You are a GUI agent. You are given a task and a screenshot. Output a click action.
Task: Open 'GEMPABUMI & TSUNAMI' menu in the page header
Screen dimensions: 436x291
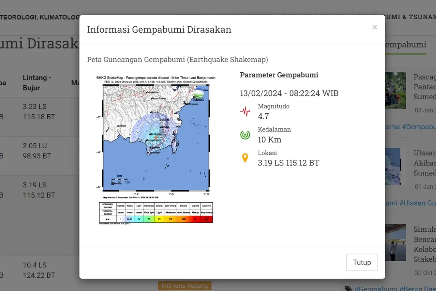pos(396,17)
